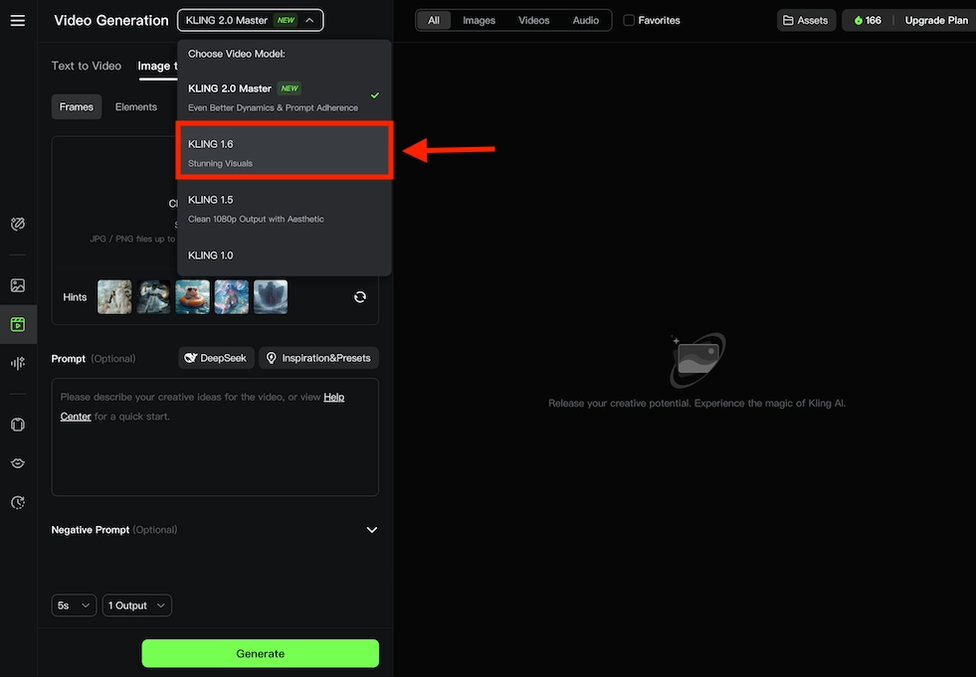Select the second hint thumbnail
Viewport: 976px width, 677px height.
[x=153, y=297]
